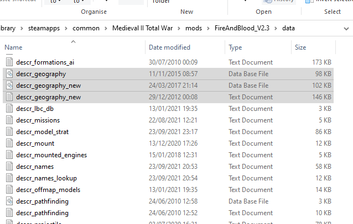This screenshot has width=353, height=224.
Task: Click the icon of descr_pathfinding Text Document
Action: (9, 213)
